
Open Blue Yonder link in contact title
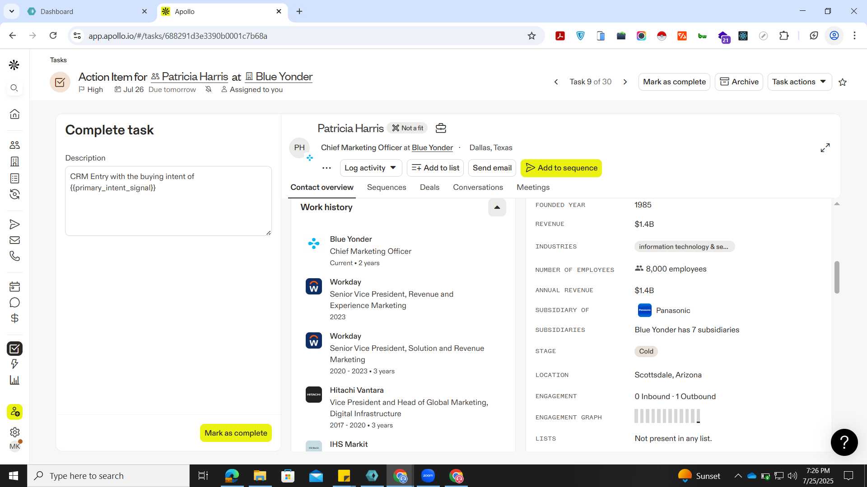432,148
